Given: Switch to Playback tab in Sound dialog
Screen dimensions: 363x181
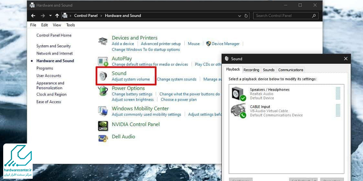Looking at the screenshot, I should pyautogui.click(x=233, y=70).
